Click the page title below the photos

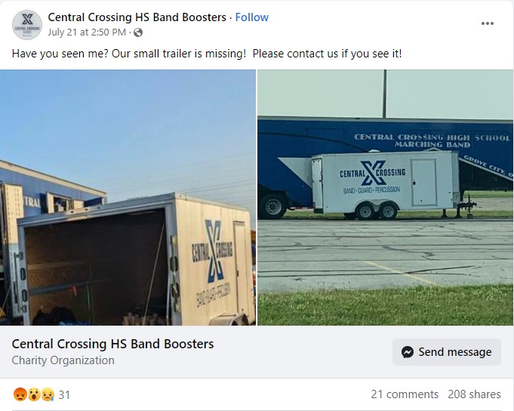[x=112, y=344]
